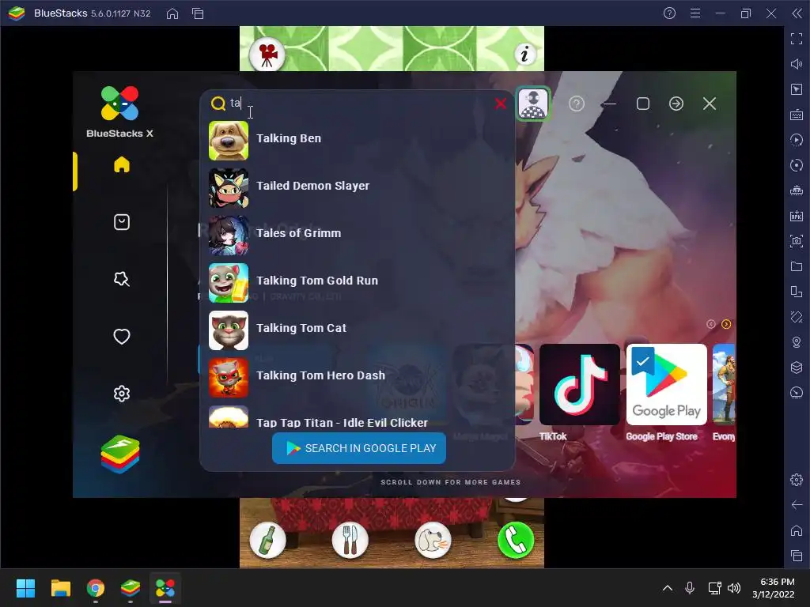Clear the search text with red X

pyautogui.click(x=500, y=104)
